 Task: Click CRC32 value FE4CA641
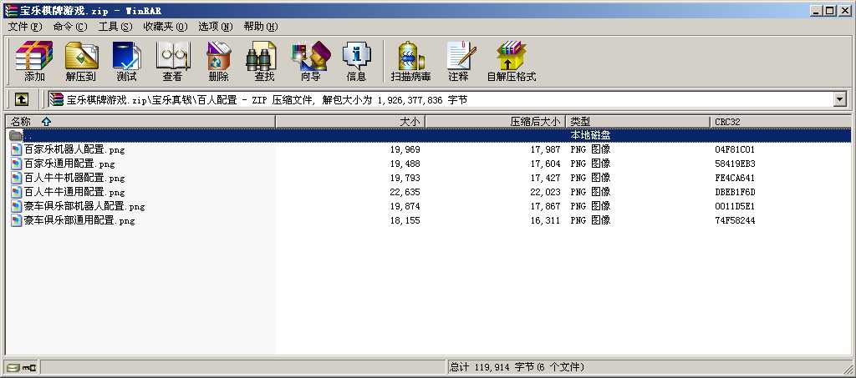click(x=735, y=178)
